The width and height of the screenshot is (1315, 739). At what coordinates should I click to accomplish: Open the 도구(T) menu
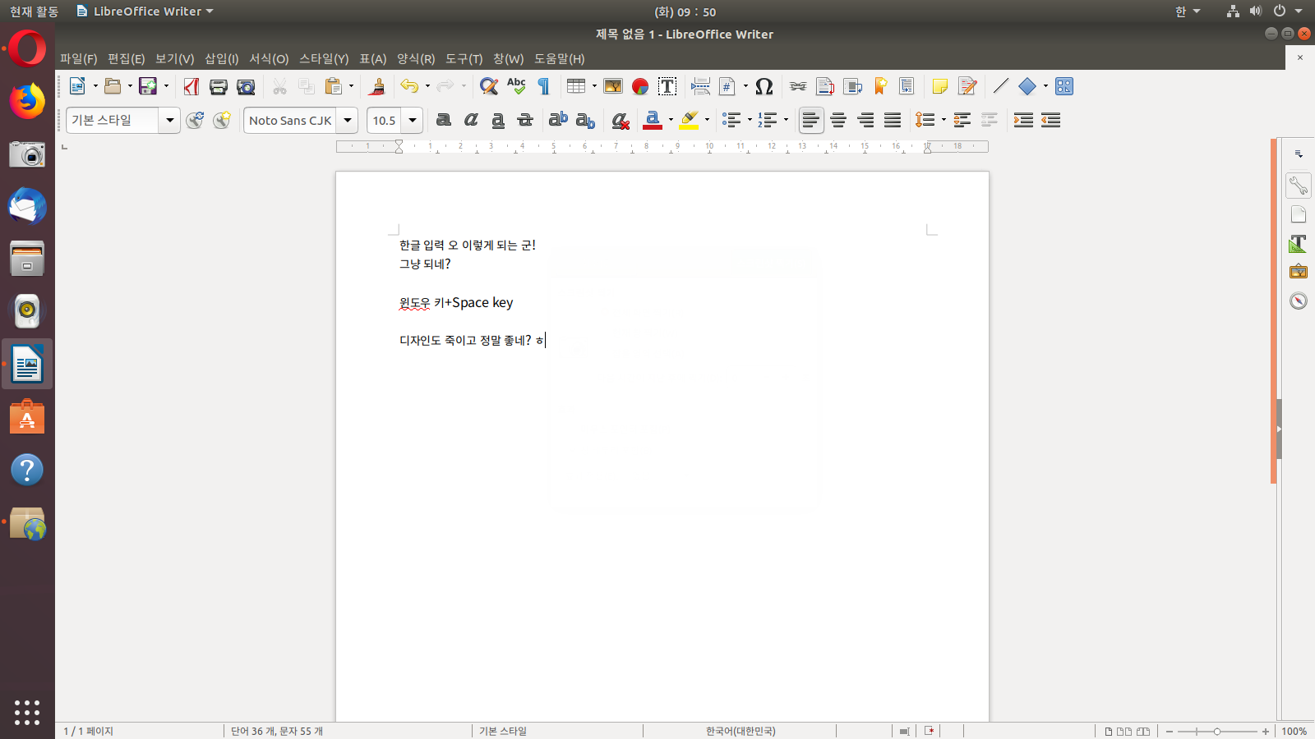(x=464, y=58)
